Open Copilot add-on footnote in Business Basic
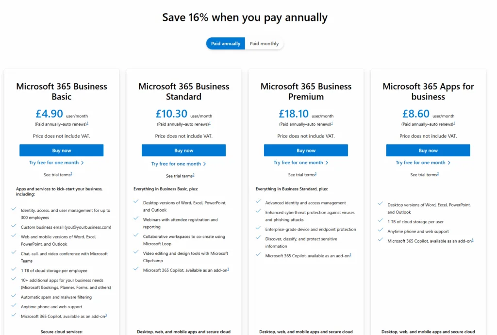The width and height of the screenshot is (497, 335). tap(106, 316)
